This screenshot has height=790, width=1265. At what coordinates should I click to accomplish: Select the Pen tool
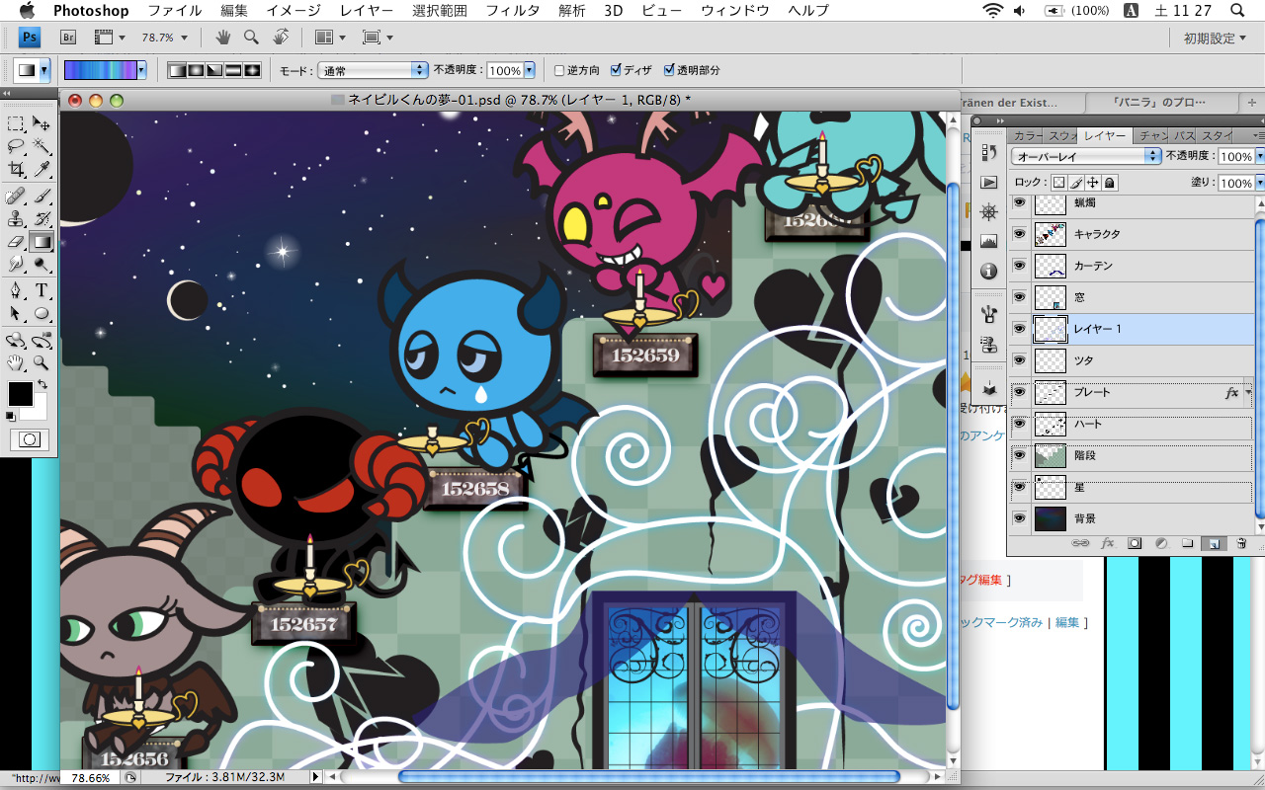point(16,290)
